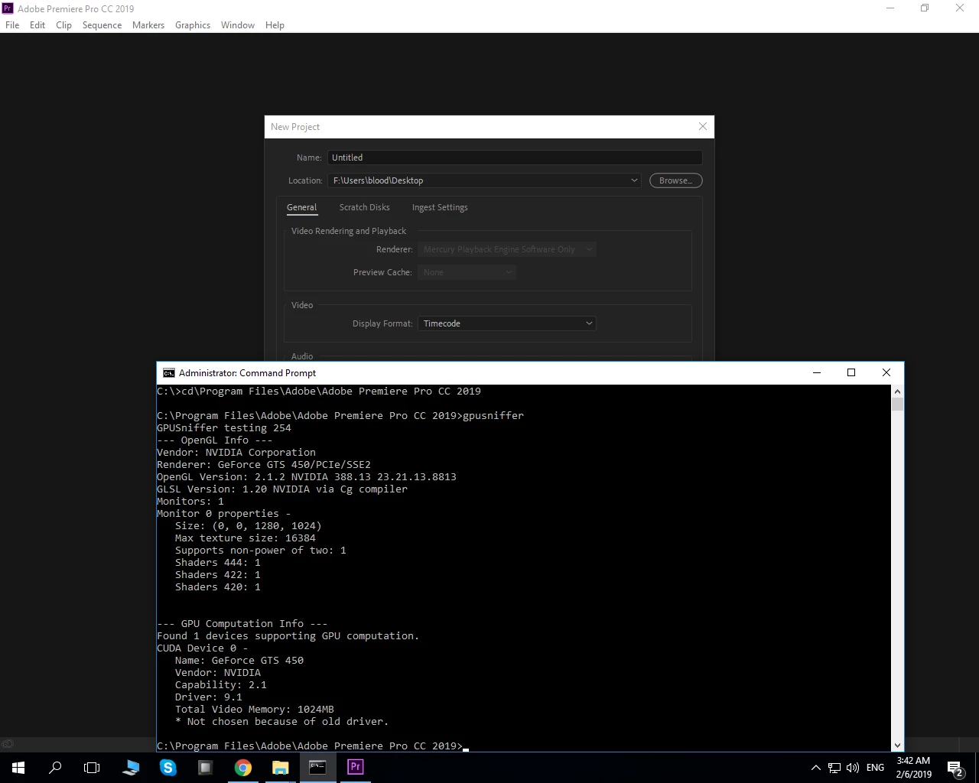979x783 pixels.
Task: Click the 'Driver: 9.1' line
Action: pyautogui.click(x=209, y=697)
